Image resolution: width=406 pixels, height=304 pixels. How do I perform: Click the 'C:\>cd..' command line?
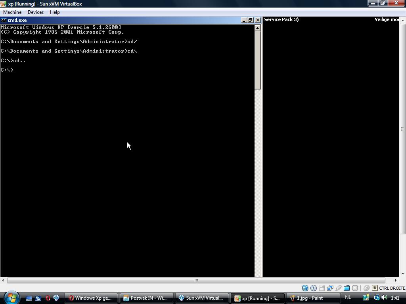(x=13, y=61)
